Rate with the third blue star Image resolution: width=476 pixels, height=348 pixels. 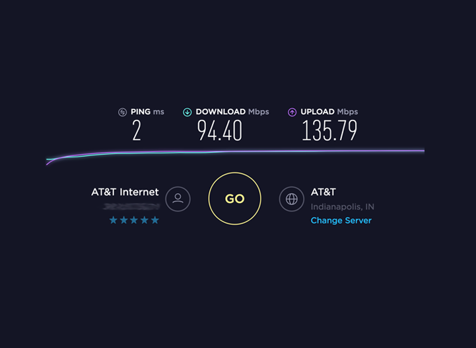click(134, 219)
